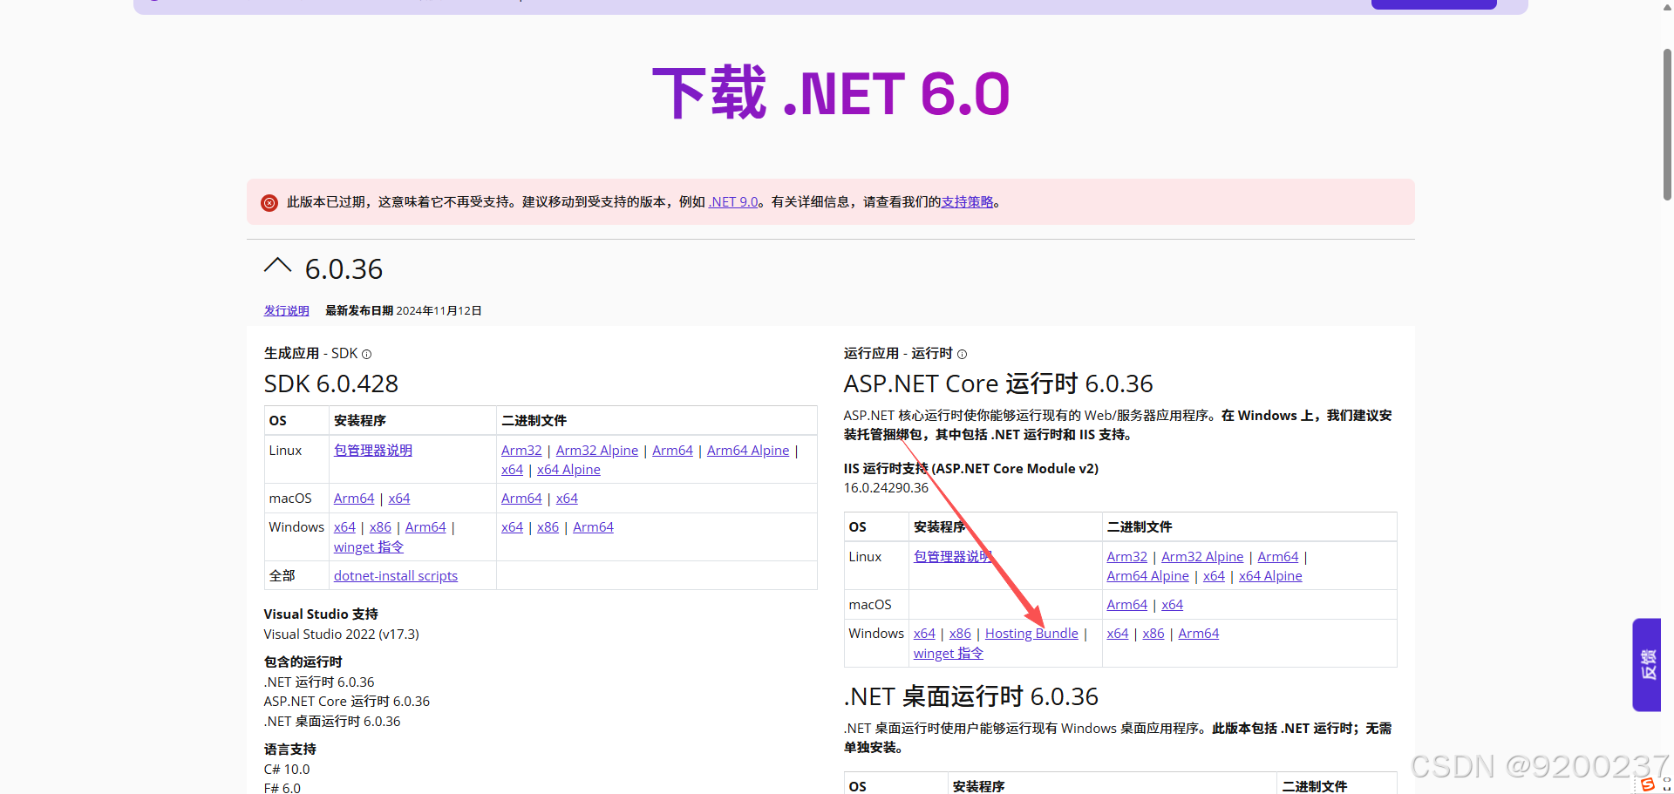Download ASP.NET Core Windows Arm64 binary

pos(1198,633)
